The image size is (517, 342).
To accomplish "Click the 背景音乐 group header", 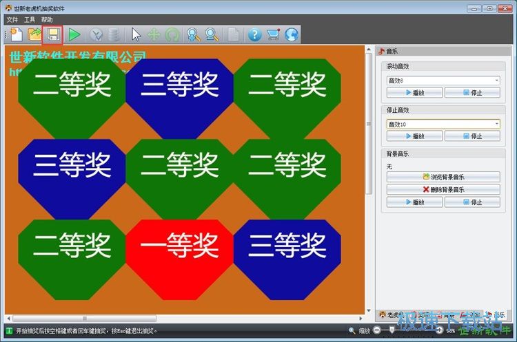I will coord(443,153).
